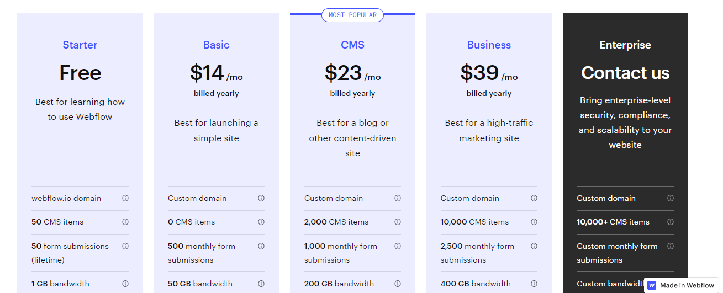Open info icon for Starter 50 CMS items
723x293 pixels.
point(125,222)
